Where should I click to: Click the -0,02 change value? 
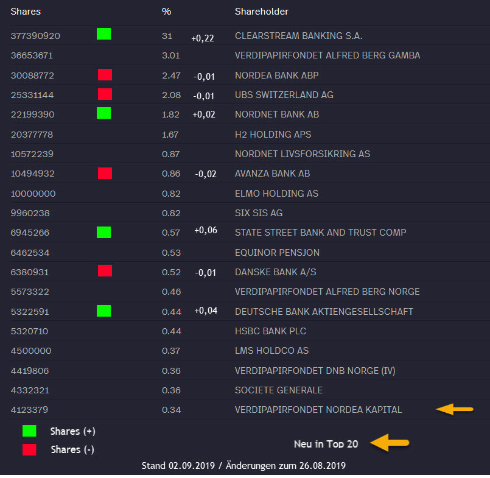click(206, 174)
